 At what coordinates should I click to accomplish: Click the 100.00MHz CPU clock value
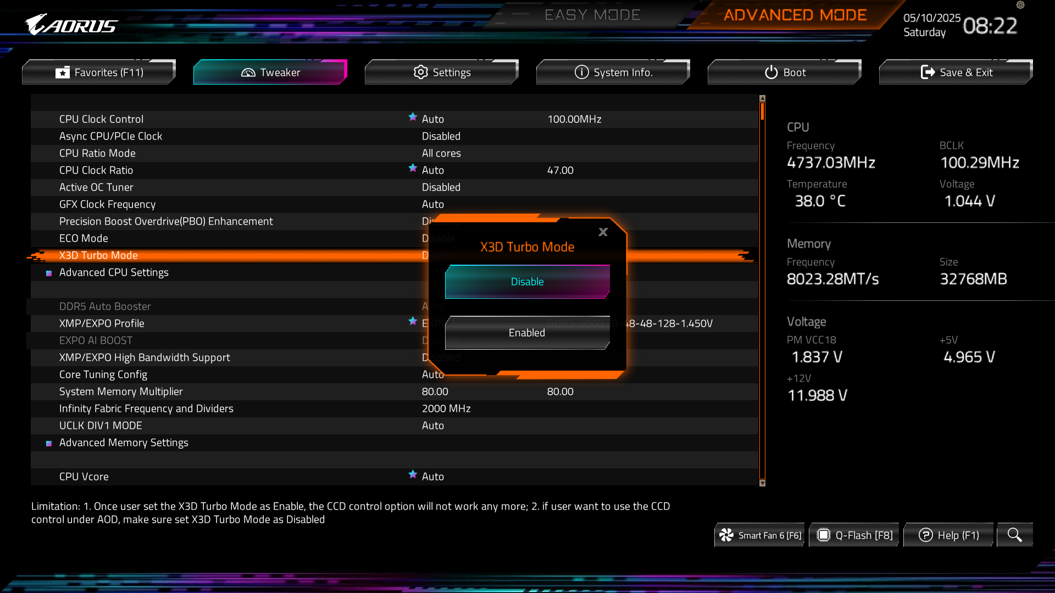[574, 119]
